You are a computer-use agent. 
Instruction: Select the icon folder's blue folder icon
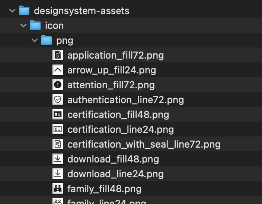(35, 25)
